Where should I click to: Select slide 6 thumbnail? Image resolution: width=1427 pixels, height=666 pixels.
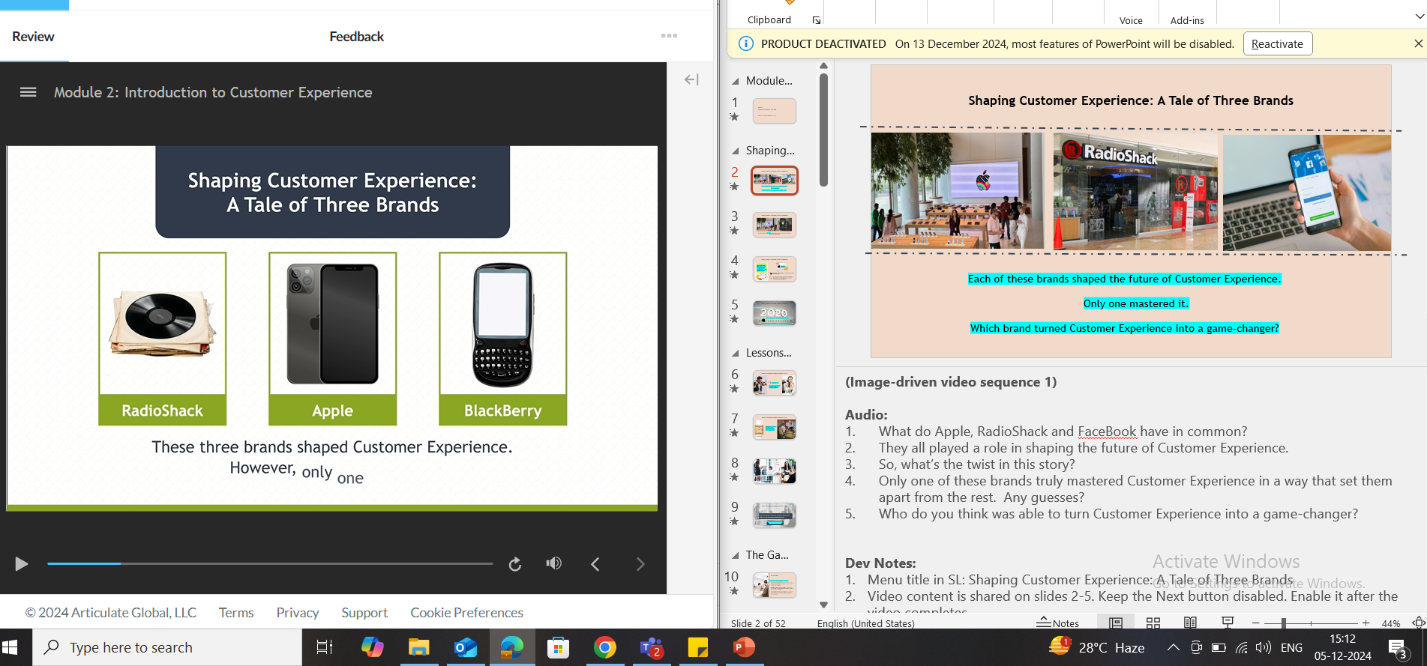(x=775, y=383)
